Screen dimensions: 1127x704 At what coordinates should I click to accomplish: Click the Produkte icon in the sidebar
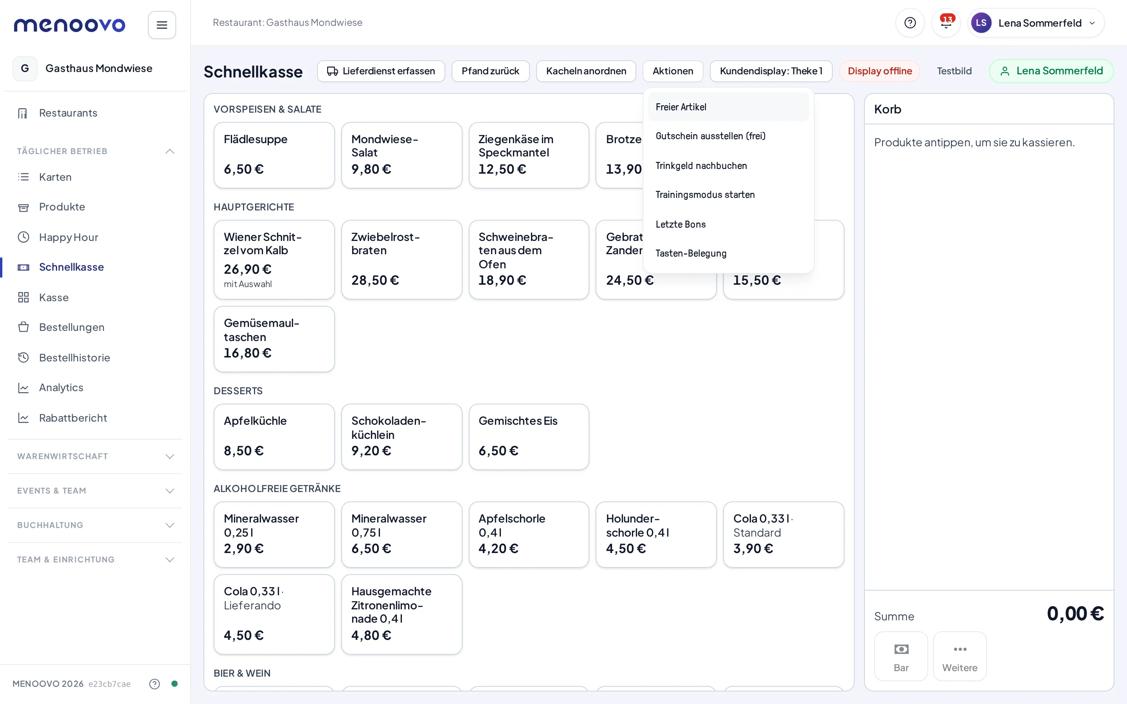tap(23, 207)
